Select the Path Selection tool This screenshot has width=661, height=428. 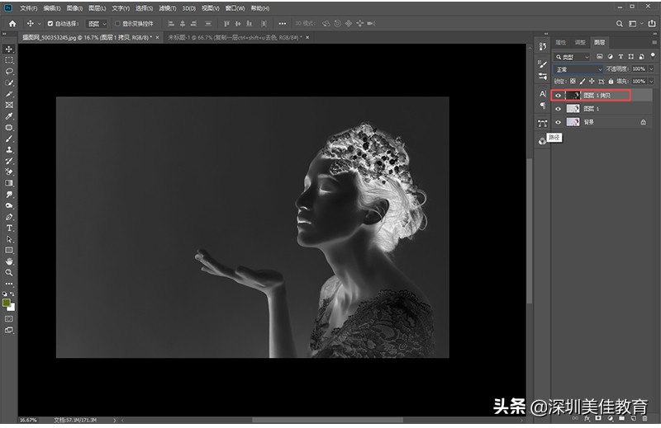[9, 239]
